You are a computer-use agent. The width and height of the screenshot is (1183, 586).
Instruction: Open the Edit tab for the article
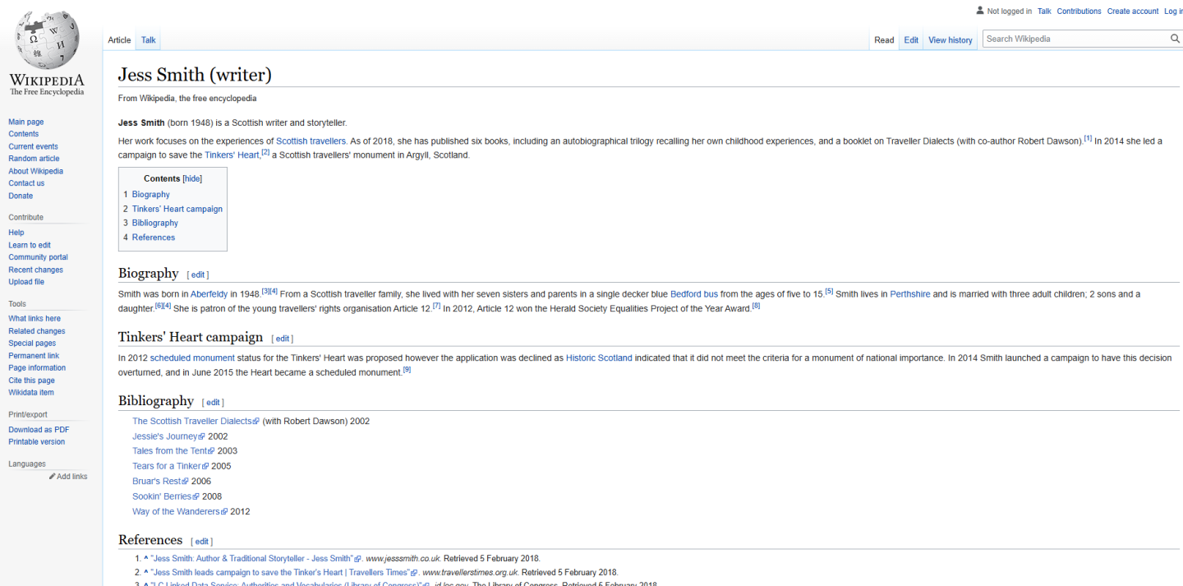[x=911, y=39]
